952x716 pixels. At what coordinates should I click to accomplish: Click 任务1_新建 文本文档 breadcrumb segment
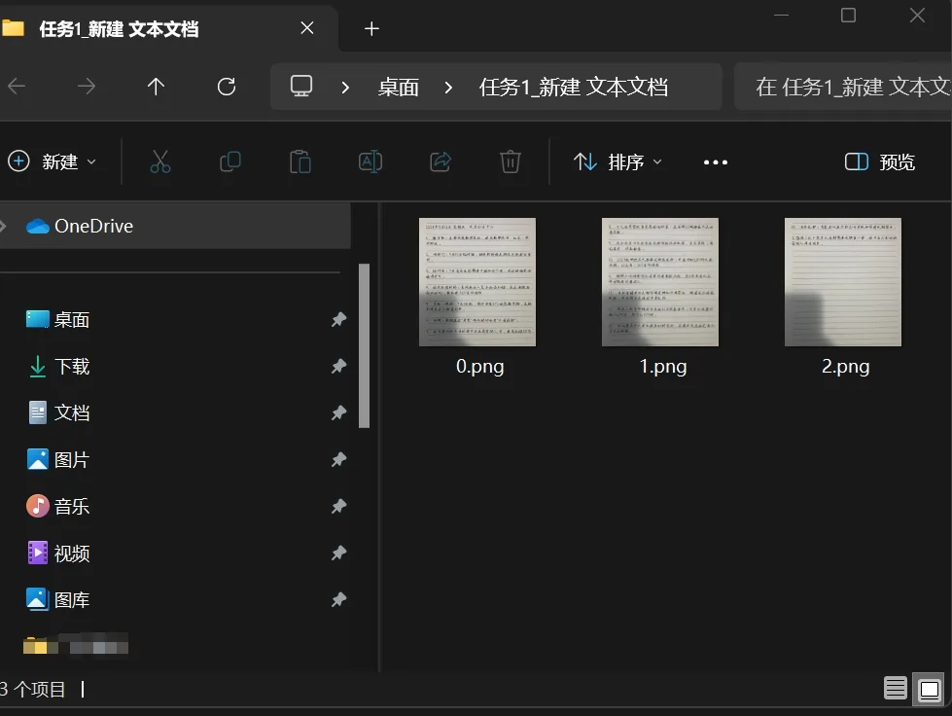573,88
